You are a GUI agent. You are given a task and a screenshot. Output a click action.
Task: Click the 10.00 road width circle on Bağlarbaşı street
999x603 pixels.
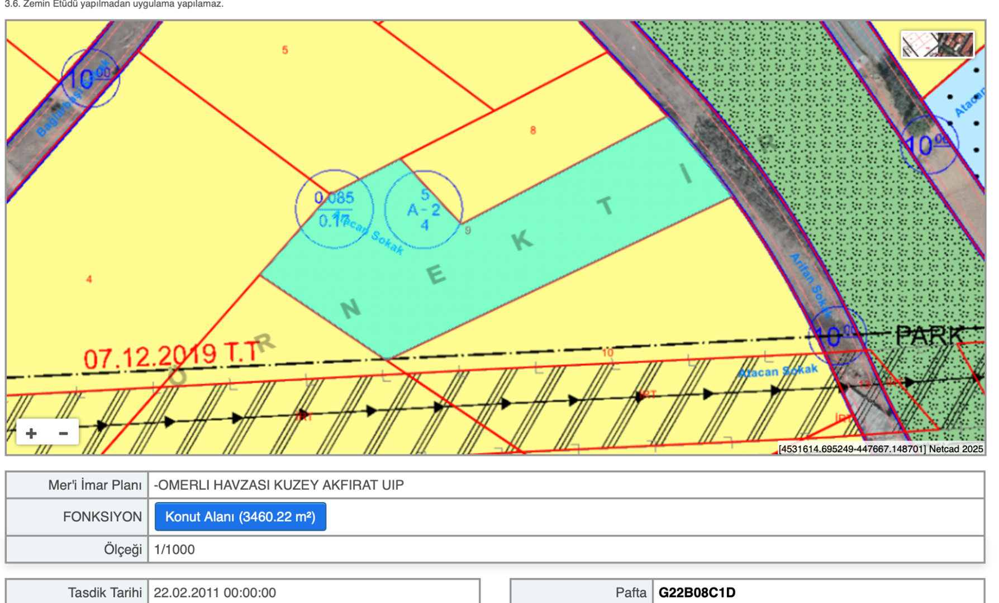(89, 78)
